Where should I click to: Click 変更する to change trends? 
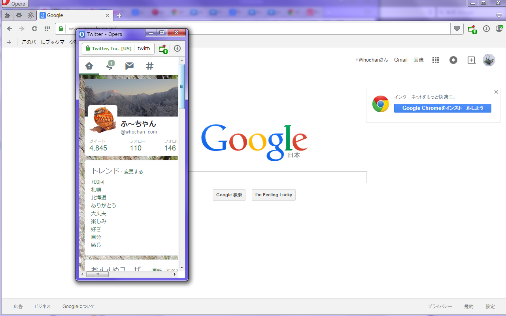(134, 172)
